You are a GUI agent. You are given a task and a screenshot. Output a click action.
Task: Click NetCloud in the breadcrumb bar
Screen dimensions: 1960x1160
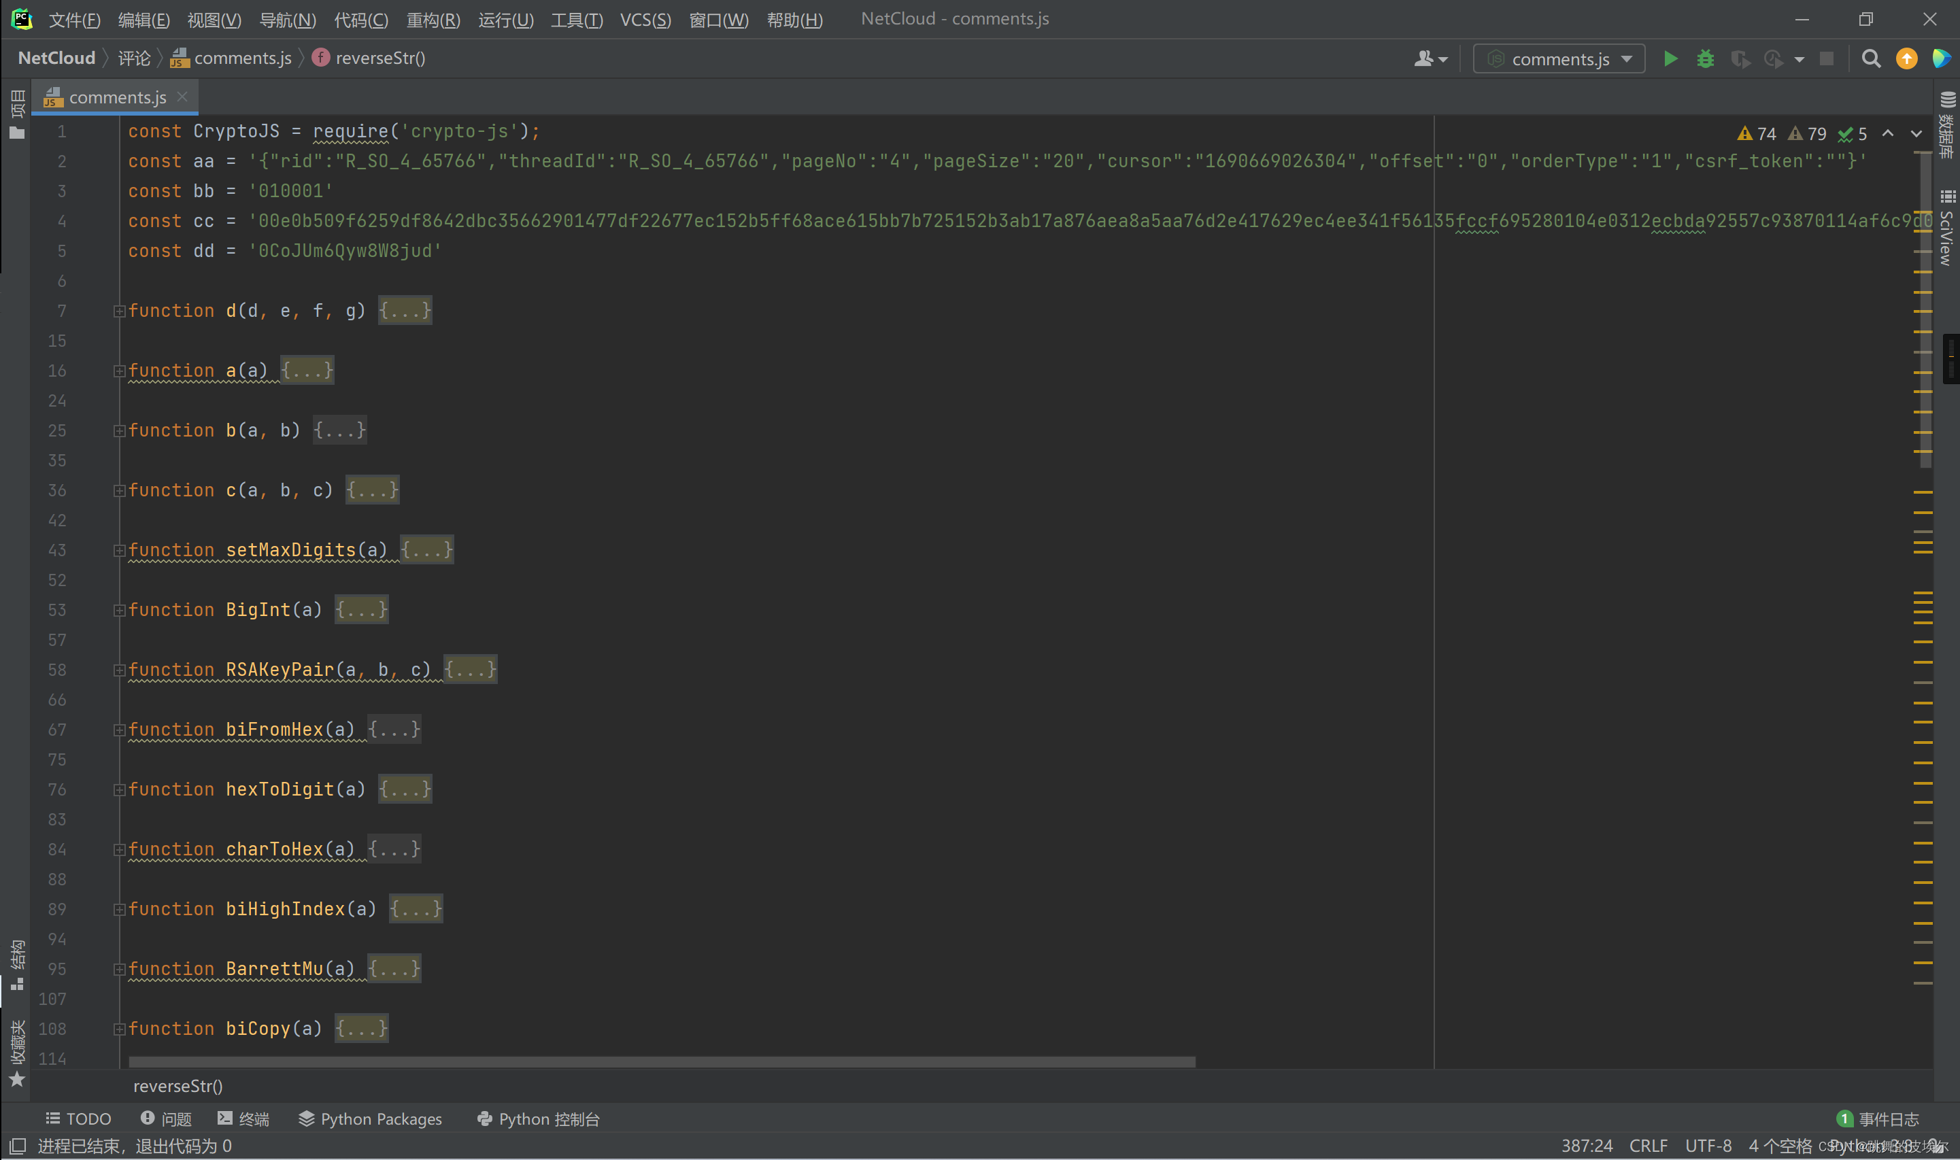[x=56, y=58]
